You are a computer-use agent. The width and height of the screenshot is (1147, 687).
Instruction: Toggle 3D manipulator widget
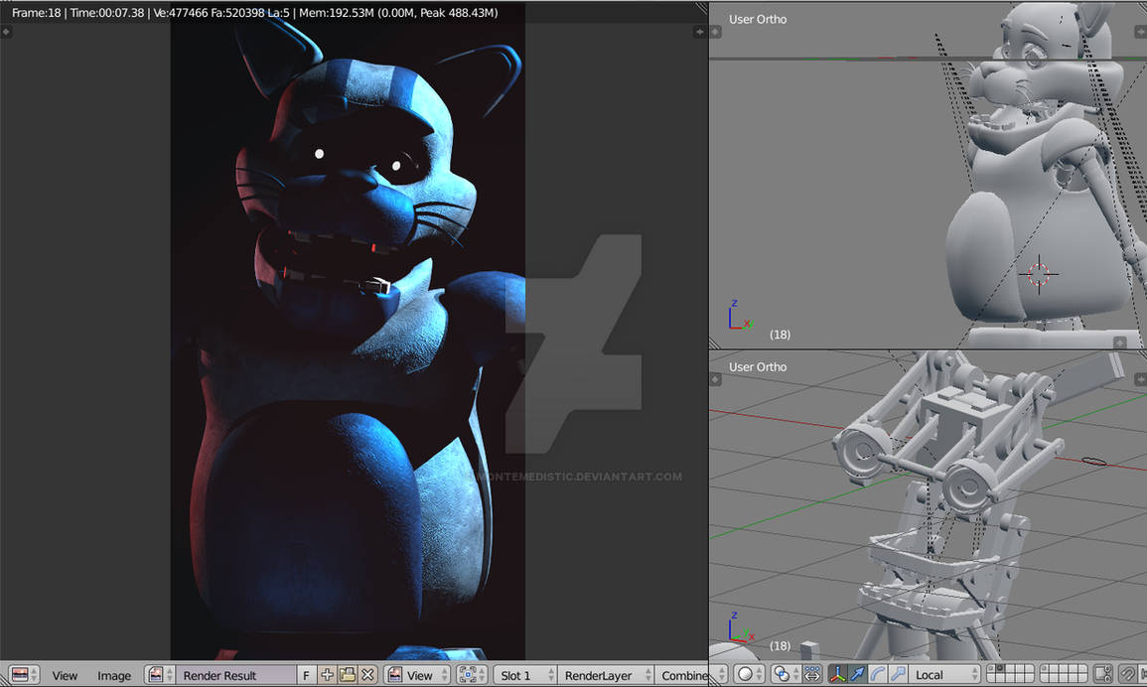click(837, 674)
